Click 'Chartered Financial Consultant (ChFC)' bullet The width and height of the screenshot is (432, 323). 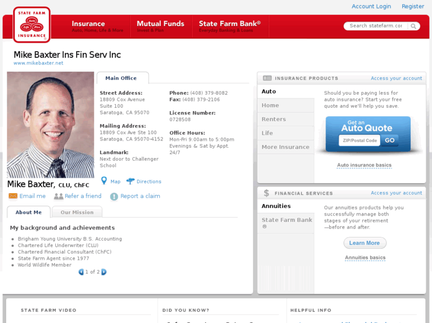[65, 252]
